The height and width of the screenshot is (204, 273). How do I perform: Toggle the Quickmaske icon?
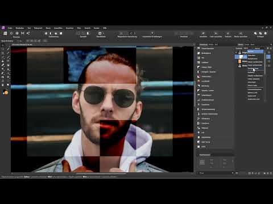tap(100, 33)
